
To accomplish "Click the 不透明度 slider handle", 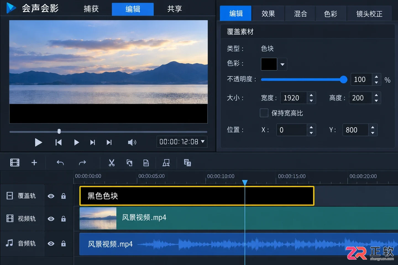I will 344,79.
